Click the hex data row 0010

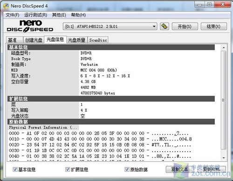click(x=100, y=139)
